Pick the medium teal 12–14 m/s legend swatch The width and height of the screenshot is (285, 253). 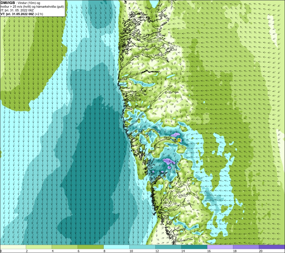point(168,247)
